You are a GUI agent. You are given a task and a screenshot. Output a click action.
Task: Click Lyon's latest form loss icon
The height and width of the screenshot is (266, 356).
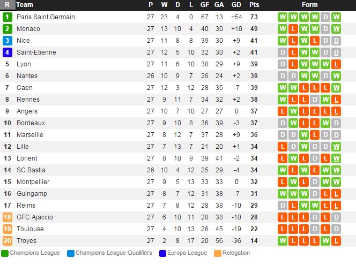click(x=336, y=64)
